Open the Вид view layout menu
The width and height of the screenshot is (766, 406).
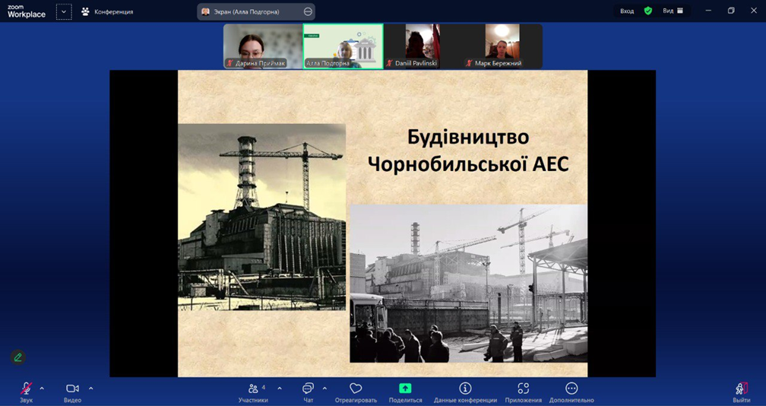click(x=673, y=11)
